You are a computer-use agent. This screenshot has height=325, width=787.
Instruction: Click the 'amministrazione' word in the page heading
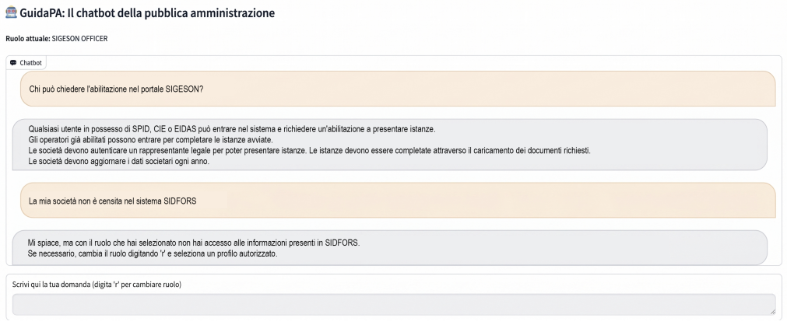234,13
